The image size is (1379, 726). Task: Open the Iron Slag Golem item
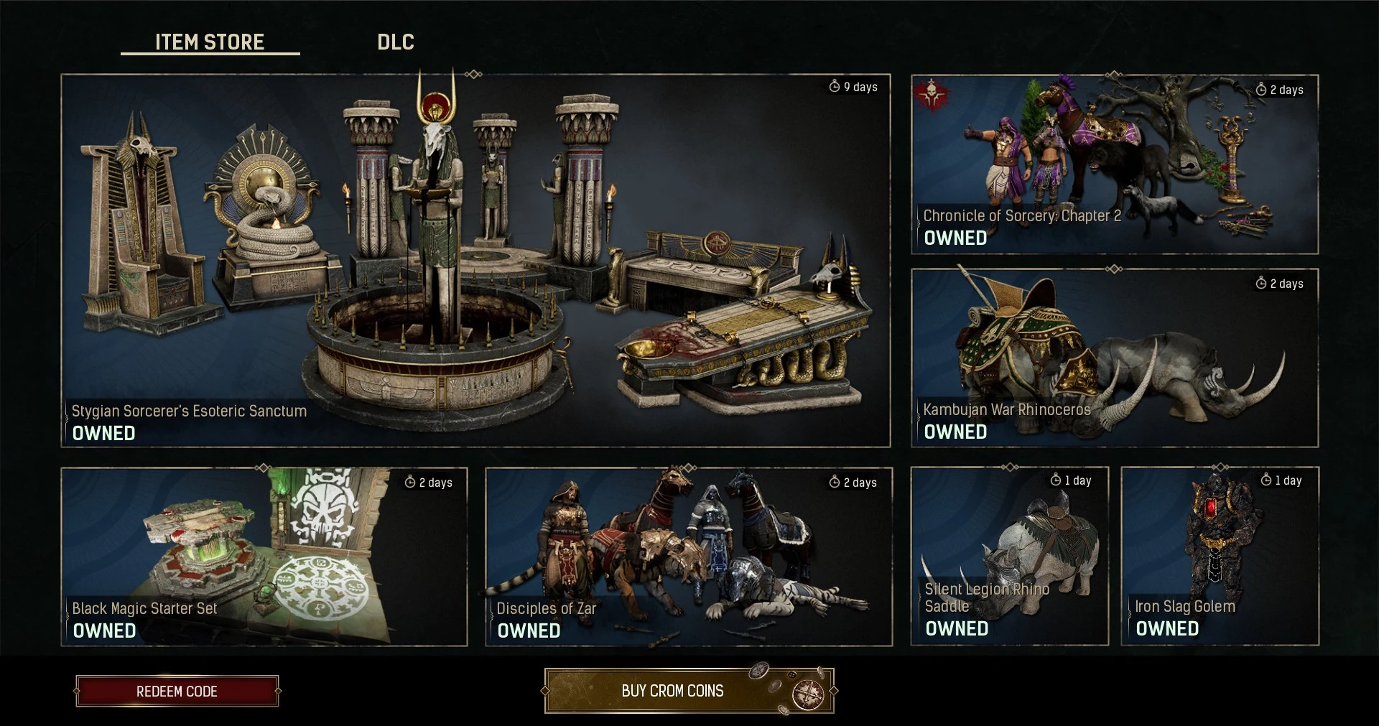point(1220,556)
